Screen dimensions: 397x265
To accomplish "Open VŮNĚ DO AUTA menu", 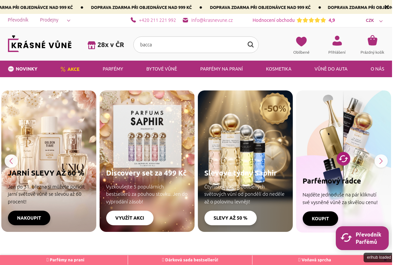I will coord(331,69).
